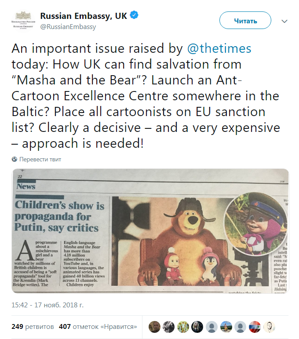The width and height of the screenshot is (299, 339).
Task: Open the third liker avatar
Action: (x=183, y=327)
